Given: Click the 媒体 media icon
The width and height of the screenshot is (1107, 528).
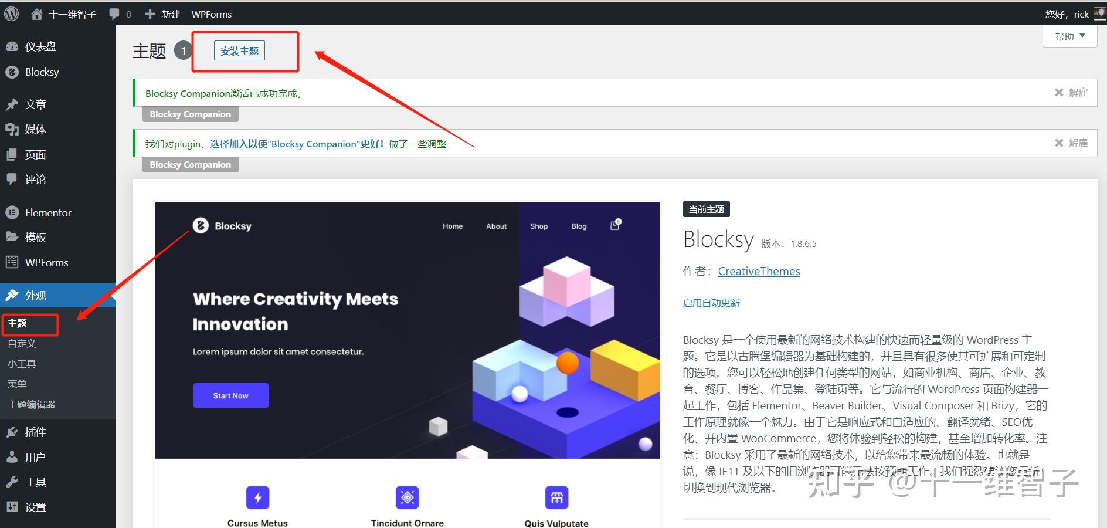Looking at the screenshot, I should [x=12, y=129].
